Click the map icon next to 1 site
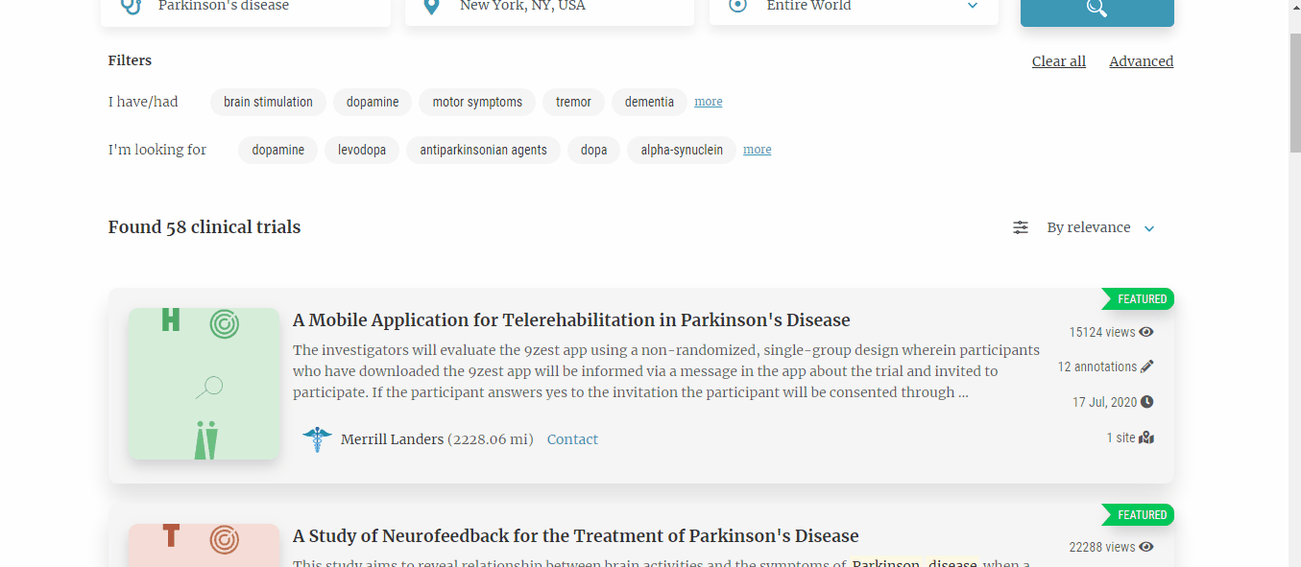 [x=1145, y=437]
